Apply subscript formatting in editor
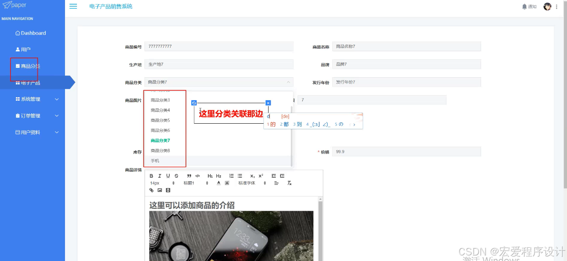The image size is (567, 261). click(x=252, y=176)
